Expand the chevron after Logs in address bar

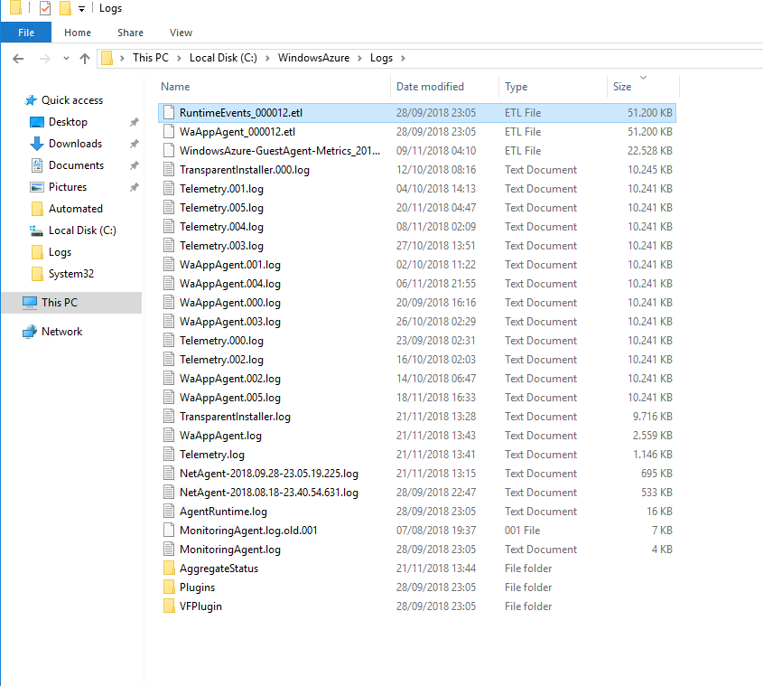click(403, 58)
